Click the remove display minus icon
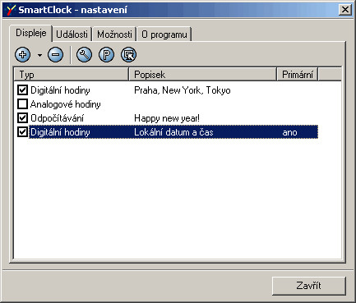Viewport: 356px width, 303px height. tap(55, 55)
